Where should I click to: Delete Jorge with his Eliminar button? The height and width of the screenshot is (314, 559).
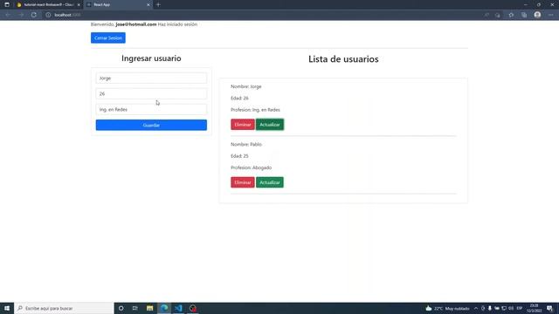[243, 125]
